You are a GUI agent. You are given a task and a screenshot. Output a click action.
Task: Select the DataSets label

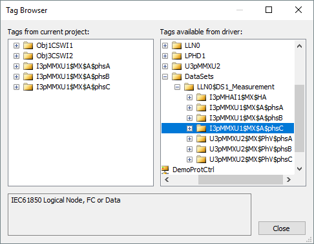[x=199, y=77]
